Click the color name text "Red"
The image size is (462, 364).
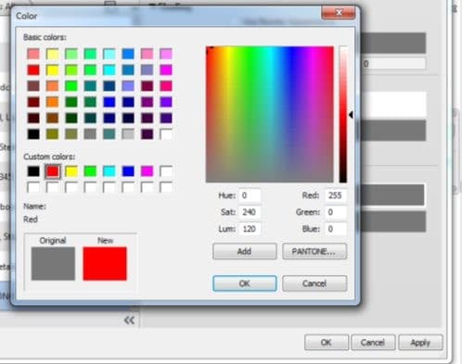click(x=31, y=220)
